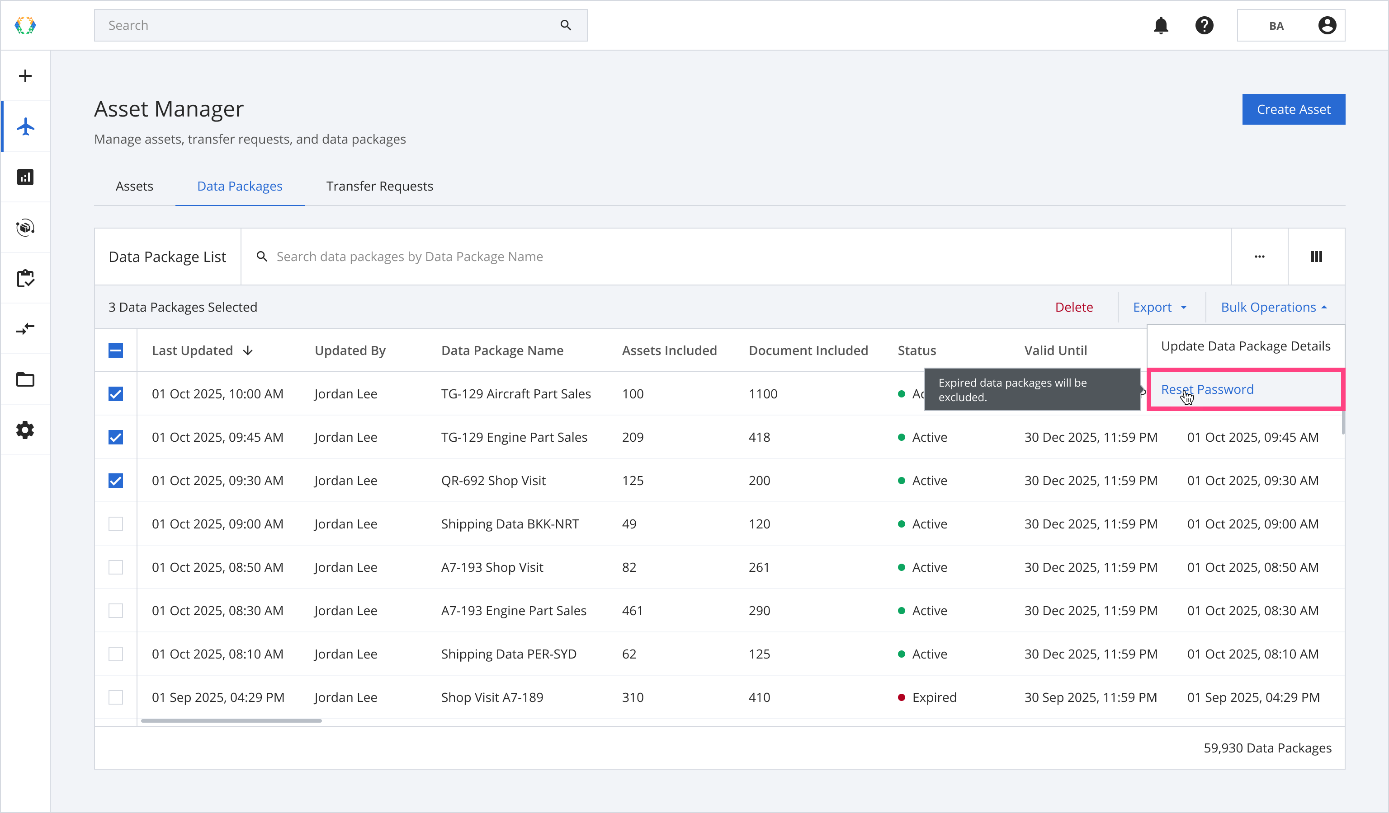Open the airplane Asset Manager sidebar icon
The height and width of the screenshot is (813, 1389).
(25, 126)
